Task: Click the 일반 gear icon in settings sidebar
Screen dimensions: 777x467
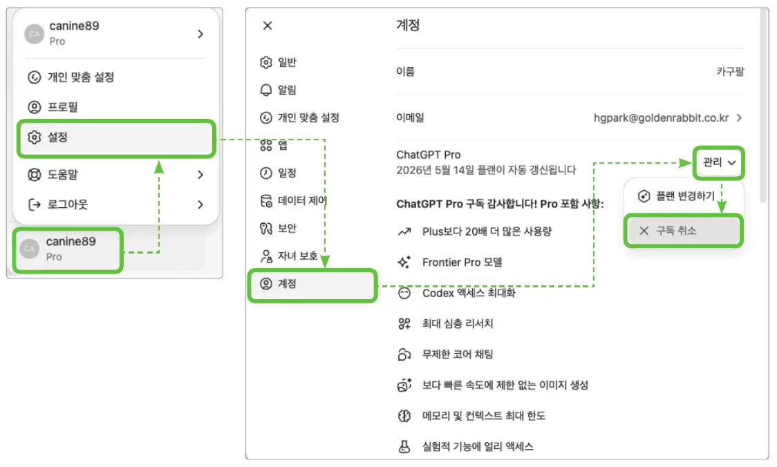Action: tap(266, 62)
